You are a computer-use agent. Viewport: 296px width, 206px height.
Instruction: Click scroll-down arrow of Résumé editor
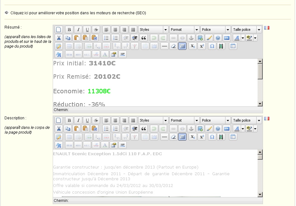(x=260, y=104)
